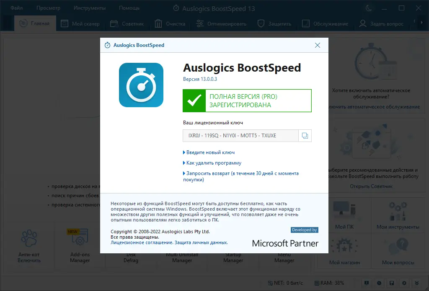The width and height of the screenshot is (429, 291).
Task: Switch to the Обслуживание tab
Action: (x=325, y=24)
